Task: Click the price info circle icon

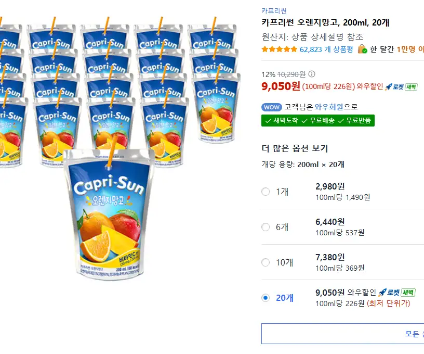Action: click(x=312, y=74)
